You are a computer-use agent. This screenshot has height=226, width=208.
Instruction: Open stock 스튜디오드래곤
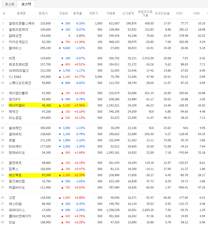(x=20, y=83)
